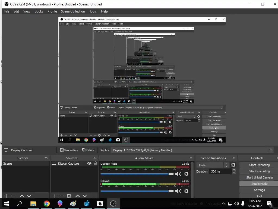Adjust Mic/Aux volume slider
This screenshot has height=209, width=278.
(137, 191)
